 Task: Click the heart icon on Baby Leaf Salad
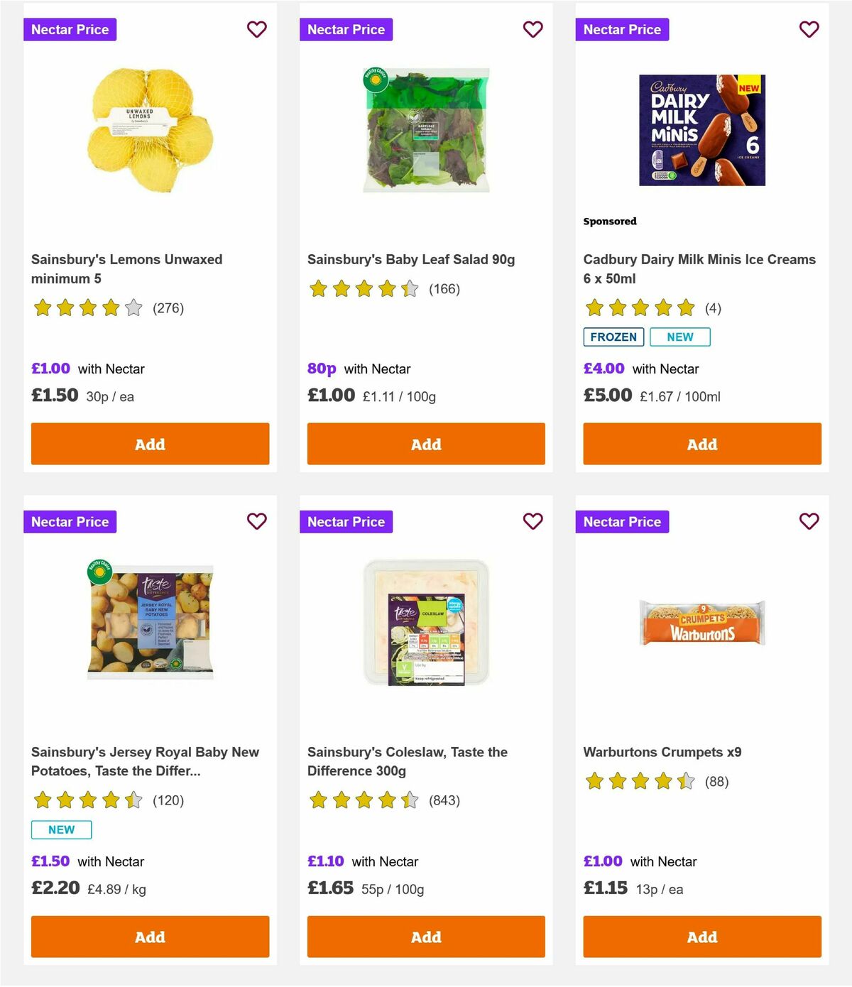pyautogui.click(x=532, y=29)
